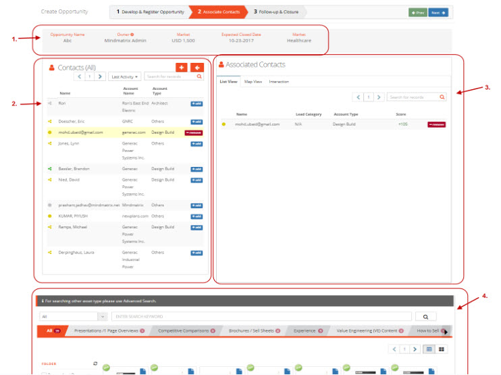Viewport: 501px width, 375px height.
Task: Click the green Prev button
Action: (417, 13)
